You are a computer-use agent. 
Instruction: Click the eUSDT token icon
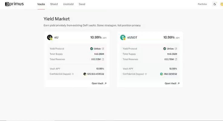coord(123,37)
